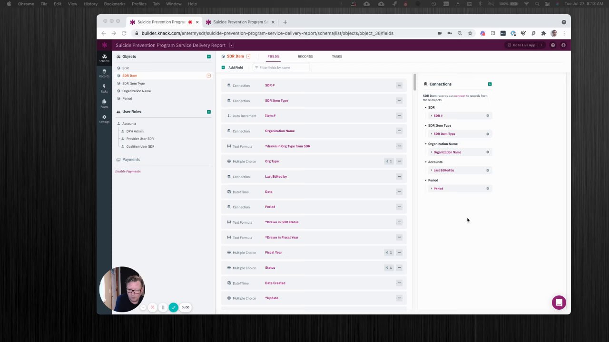Add a new object with the plus icon
The image size is (609, 342).
[208, 57]
